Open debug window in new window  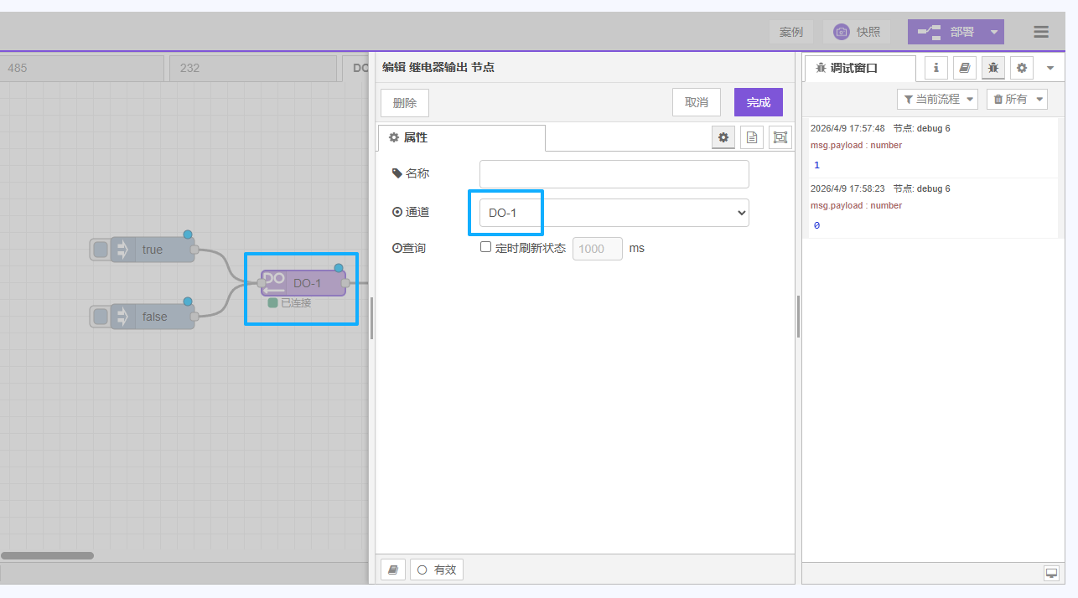click(1051, 573)
